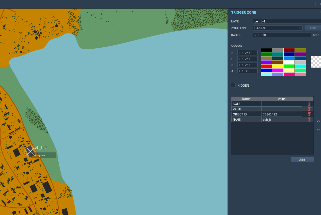Select the ceh_b-1 trigger zone marker
This screenshot has height=215, width=321.
(x=30, y=151)
